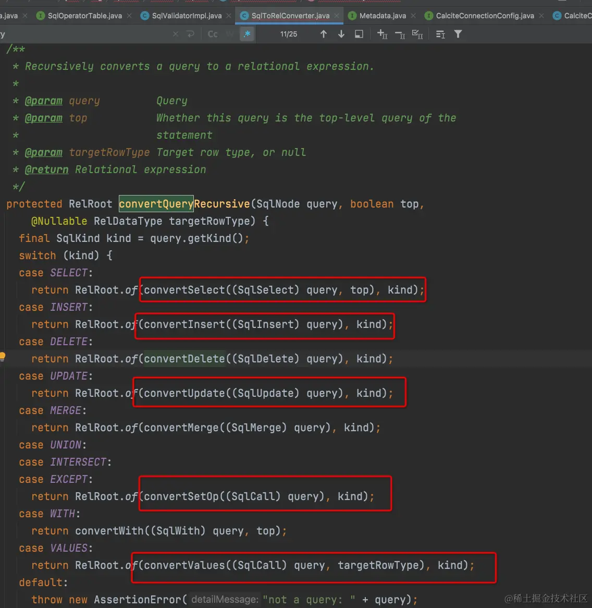Viewport: 592px width, 608px height.
Task: Click the 'switch (kind) {' statement
Action: [x=66, y=256]
